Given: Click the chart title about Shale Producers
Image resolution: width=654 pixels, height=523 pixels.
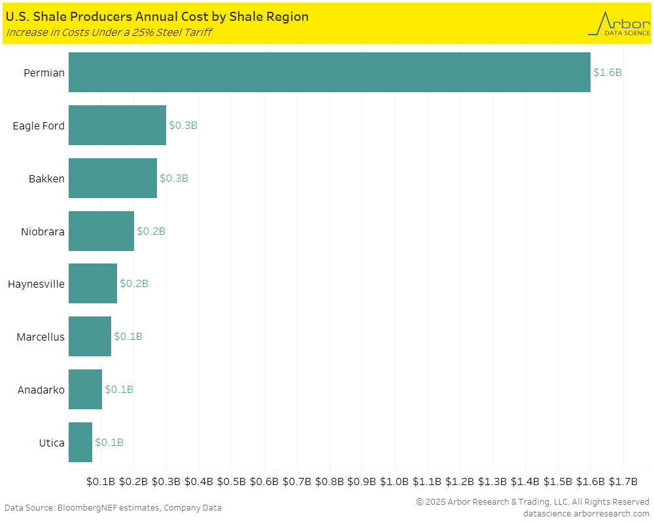Looking at the screenshot, I should click(x=157, y=16).
